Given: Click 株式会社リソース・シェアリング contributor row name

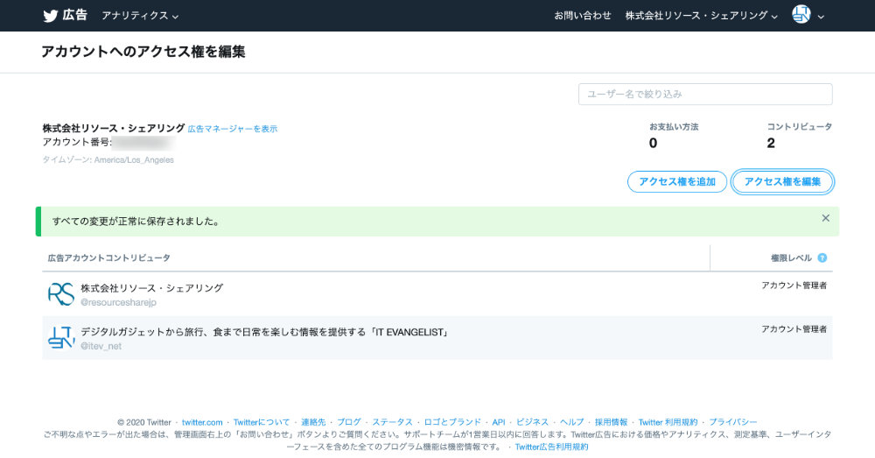Looking at the screenshot, I should tap(151, 288).
